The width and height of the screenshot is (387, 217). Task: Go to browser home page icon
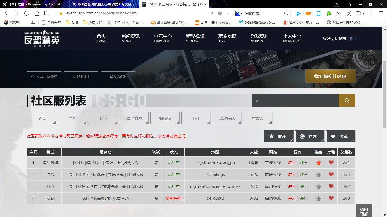coord(37,13)
